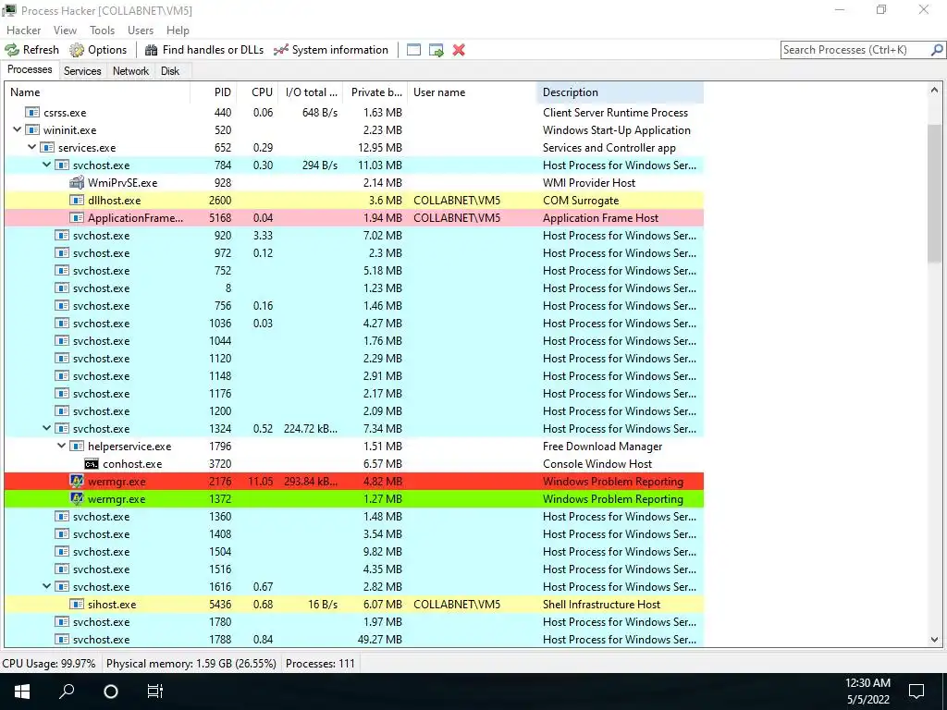
Task: Select the dllhost.exe row
Action: coord(354,200)
